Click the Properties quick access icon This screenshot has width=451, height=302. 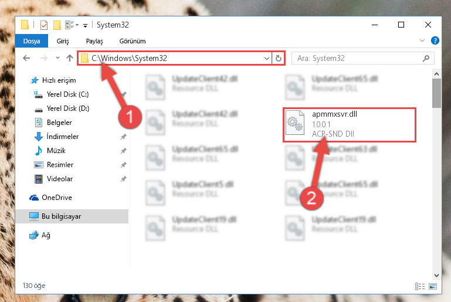coord(44,25)
